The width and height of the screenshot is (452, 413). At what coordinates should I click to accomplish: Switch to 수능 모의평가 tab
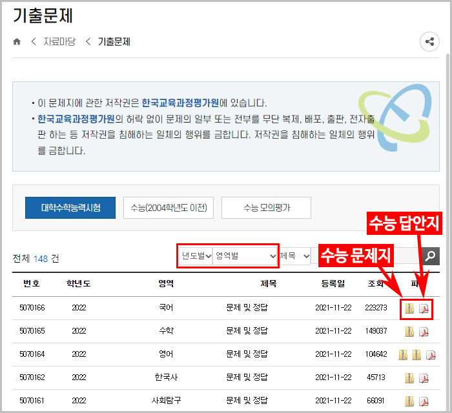coord(266,208)
